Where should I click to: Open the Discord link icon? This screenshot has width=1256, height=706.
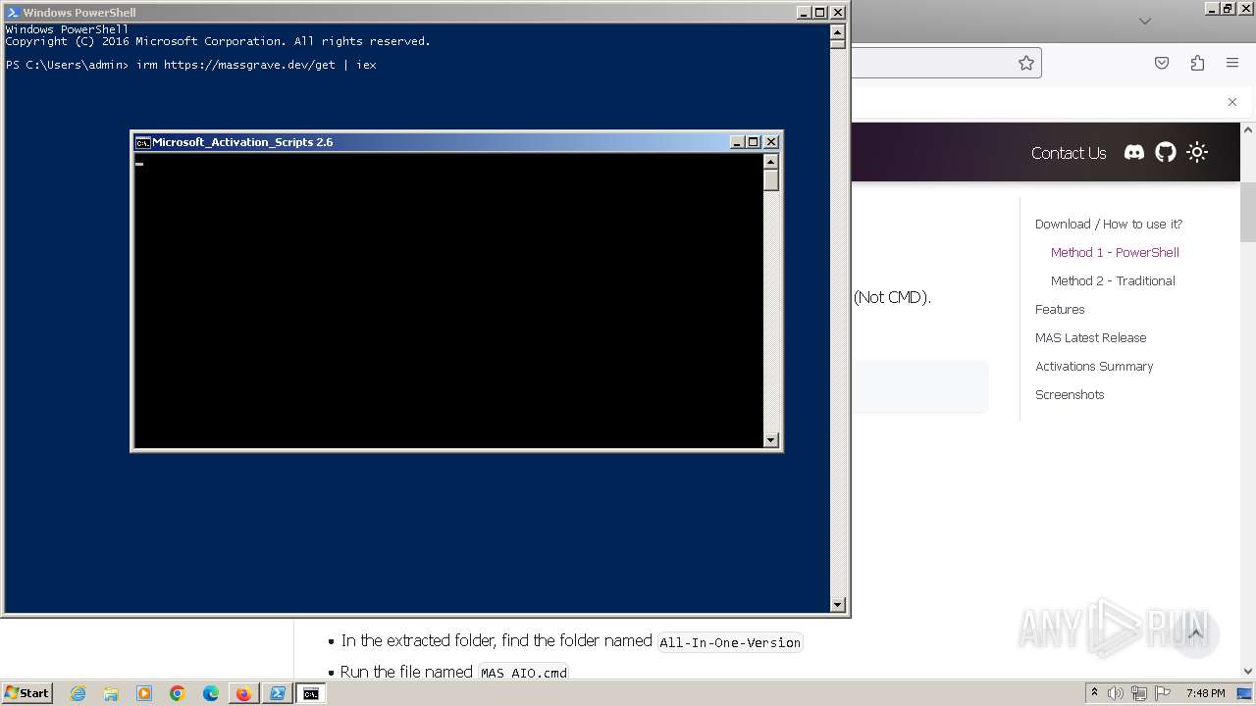tap(1134, 152)
